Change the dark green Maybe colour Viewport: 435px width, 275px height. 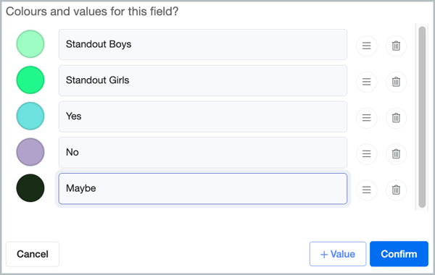pos(30,188)
